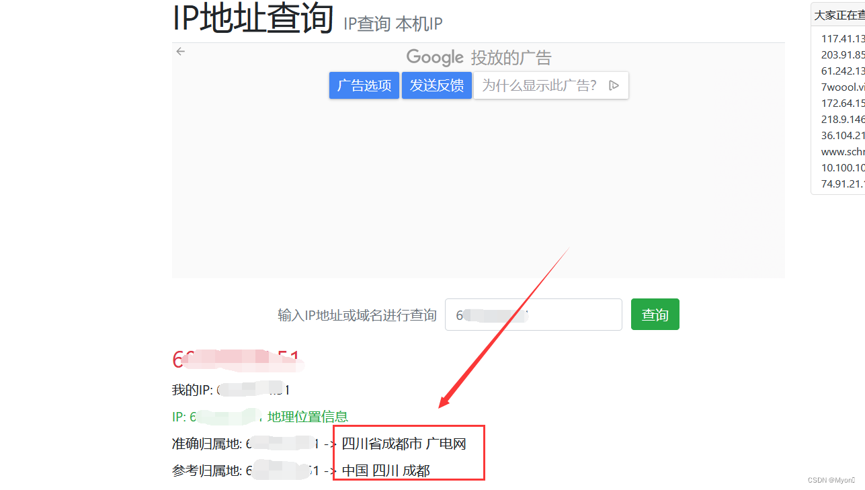Viewport: 865px width, 490px height.
Task: Click the ad back arrow icon
Action: 180,51
